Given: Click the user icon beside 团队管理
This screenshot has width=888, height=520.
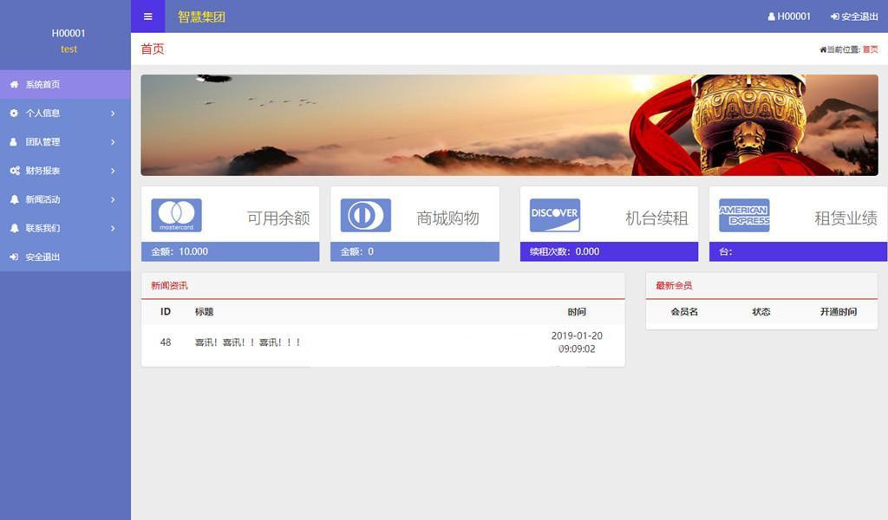Looking at the screenshot, I should click(14, 142).
